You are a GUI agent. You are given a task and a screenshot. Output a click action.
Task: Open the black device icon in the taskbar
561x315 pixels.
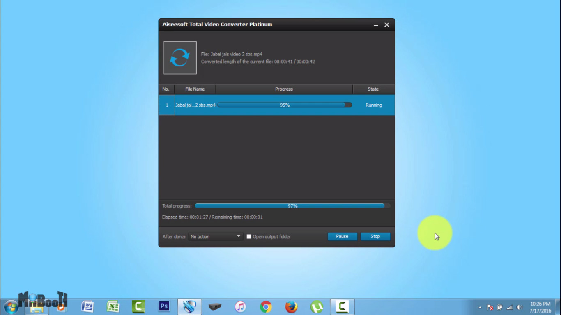[x=215, y=307]
